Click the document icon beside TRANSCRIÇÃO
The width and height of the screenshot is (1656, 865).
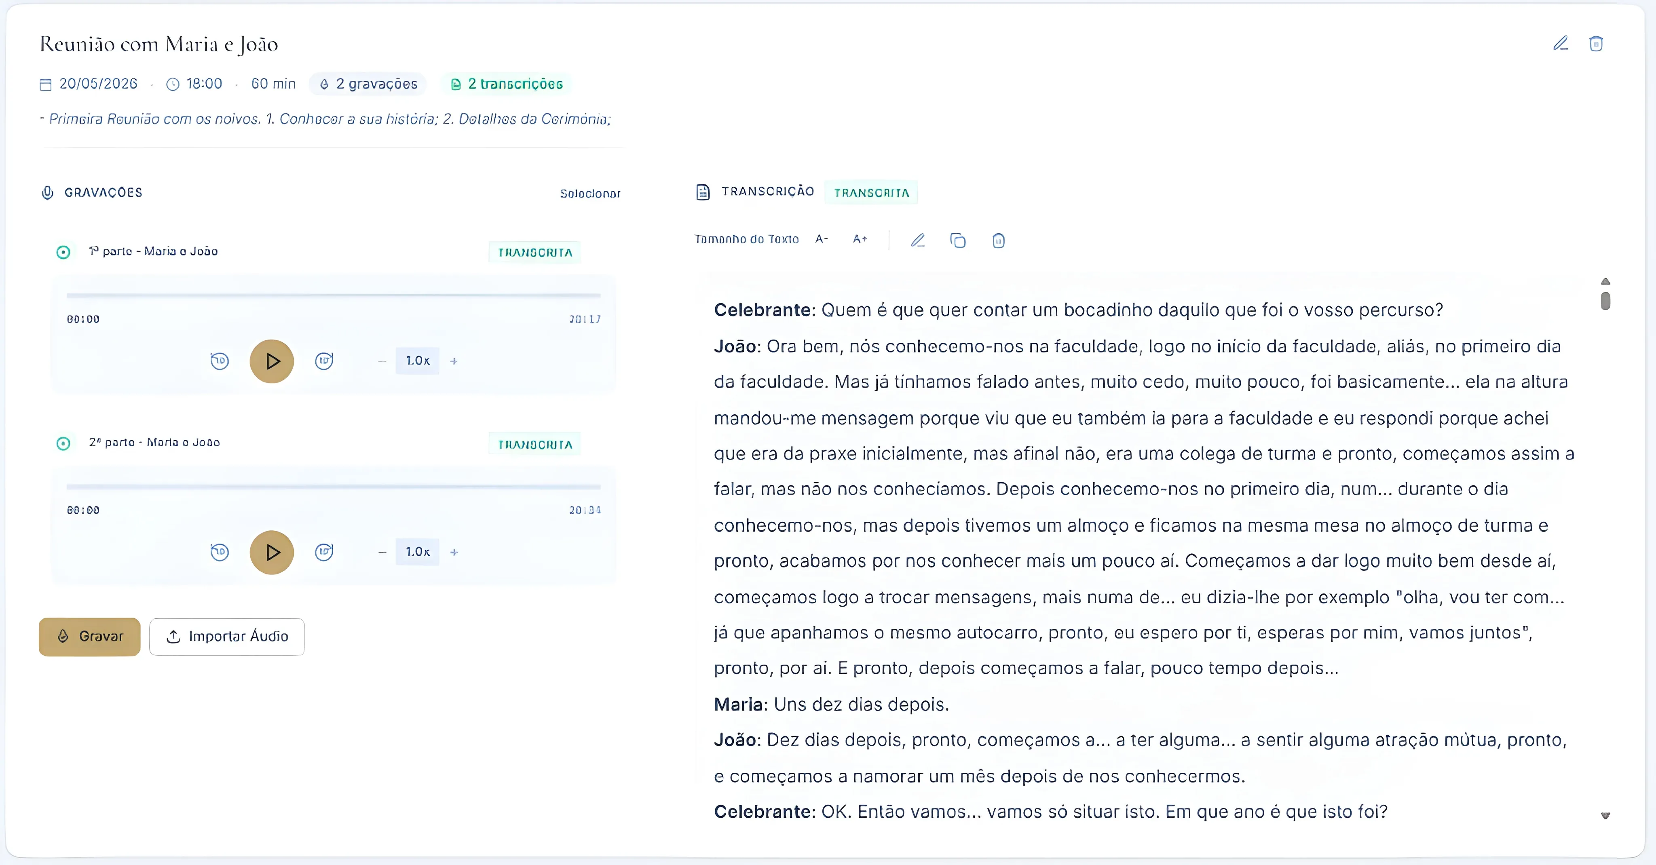coord(703,192)
